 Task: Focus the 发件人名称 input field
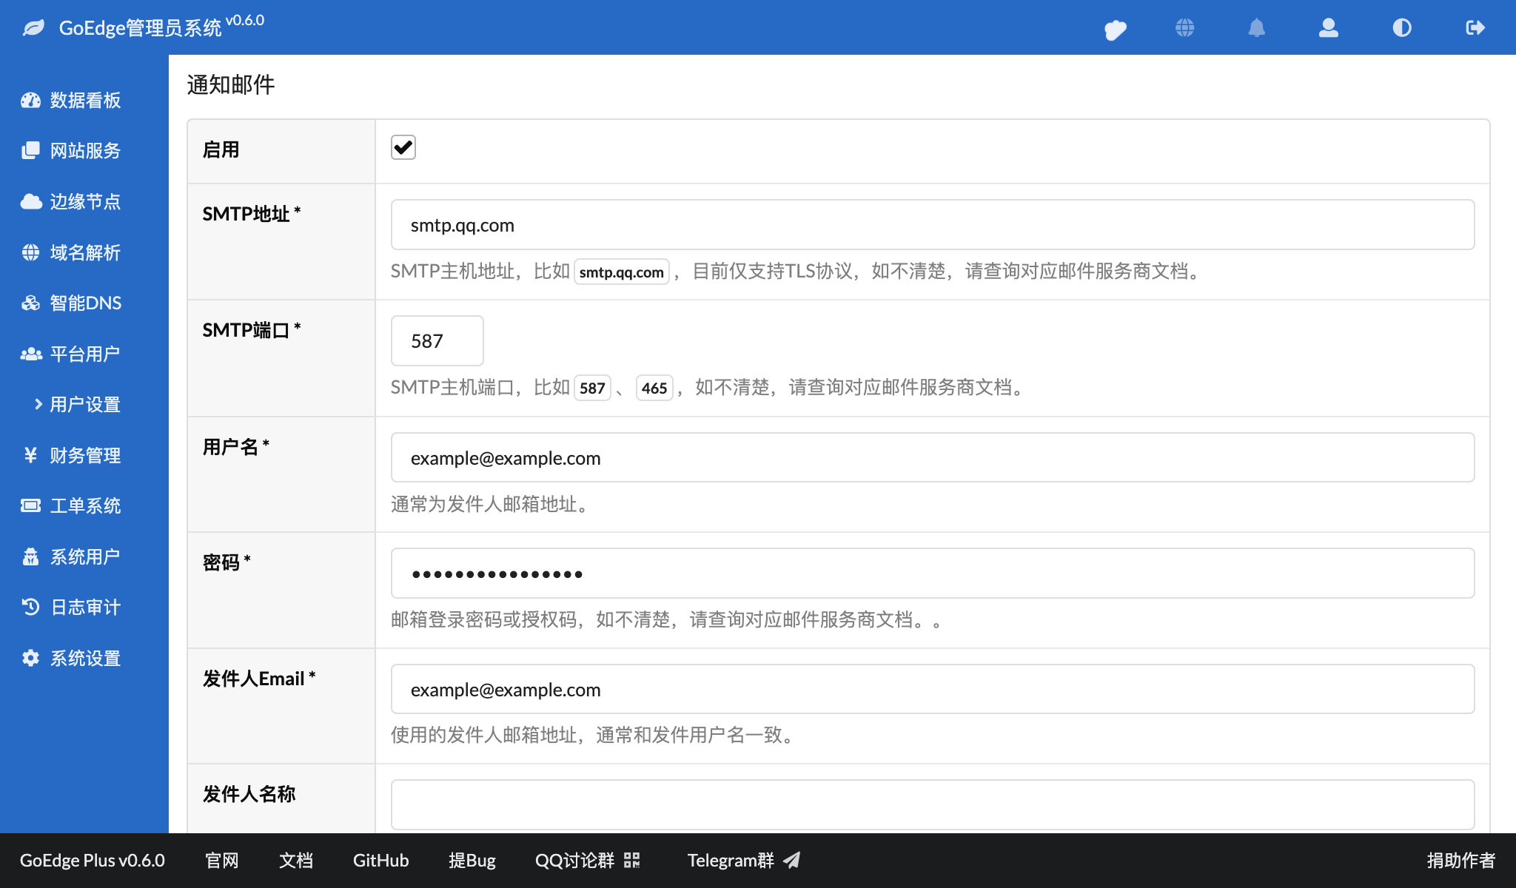[933, 804]
